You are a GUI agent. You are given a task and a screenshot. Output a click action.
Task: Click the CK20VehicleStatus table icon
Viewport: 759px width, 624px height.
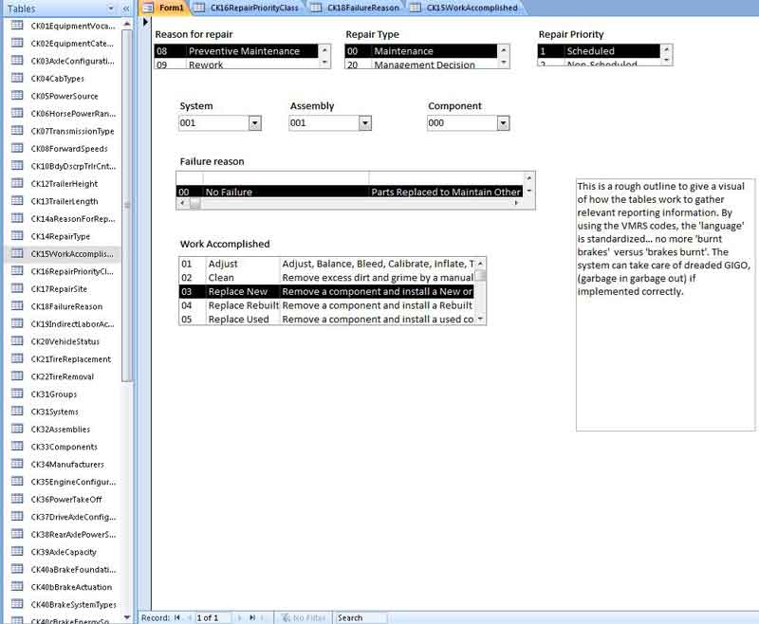tap(17, 340)
